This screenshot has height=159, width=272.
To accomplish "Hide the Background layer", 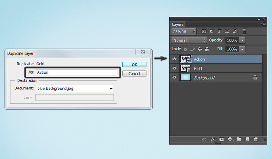I will [x=174, y=77].
